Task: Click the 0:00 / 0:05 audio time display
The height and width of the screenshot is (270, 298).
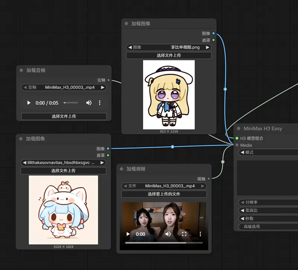Action: (x=47, y=103)
